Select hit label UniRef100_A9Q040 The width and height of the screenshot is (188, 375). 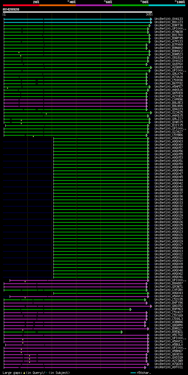[169, 186]
